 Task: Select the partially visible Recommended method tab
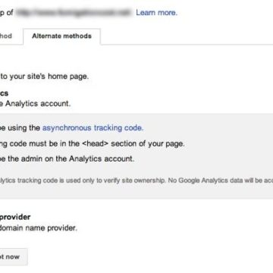click(x=6, y=36)
